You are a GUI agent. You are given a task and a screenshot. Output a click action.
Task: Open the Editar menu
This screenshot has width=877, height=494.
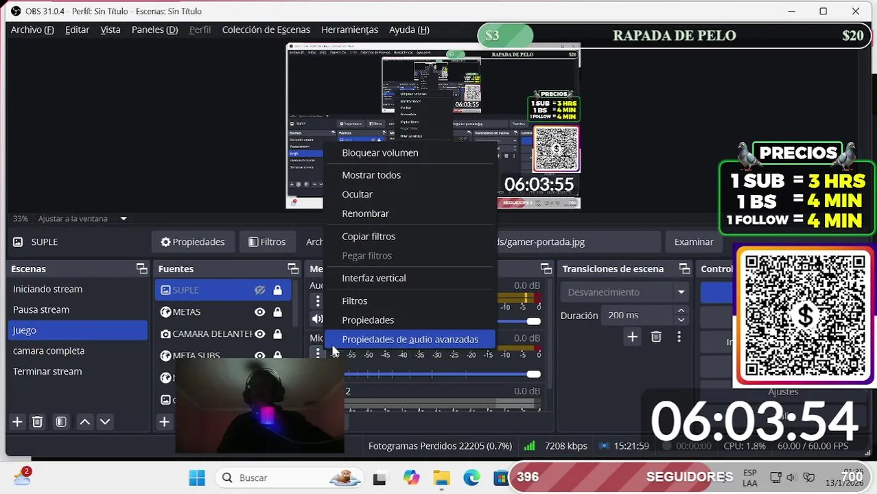coord(77,30)
